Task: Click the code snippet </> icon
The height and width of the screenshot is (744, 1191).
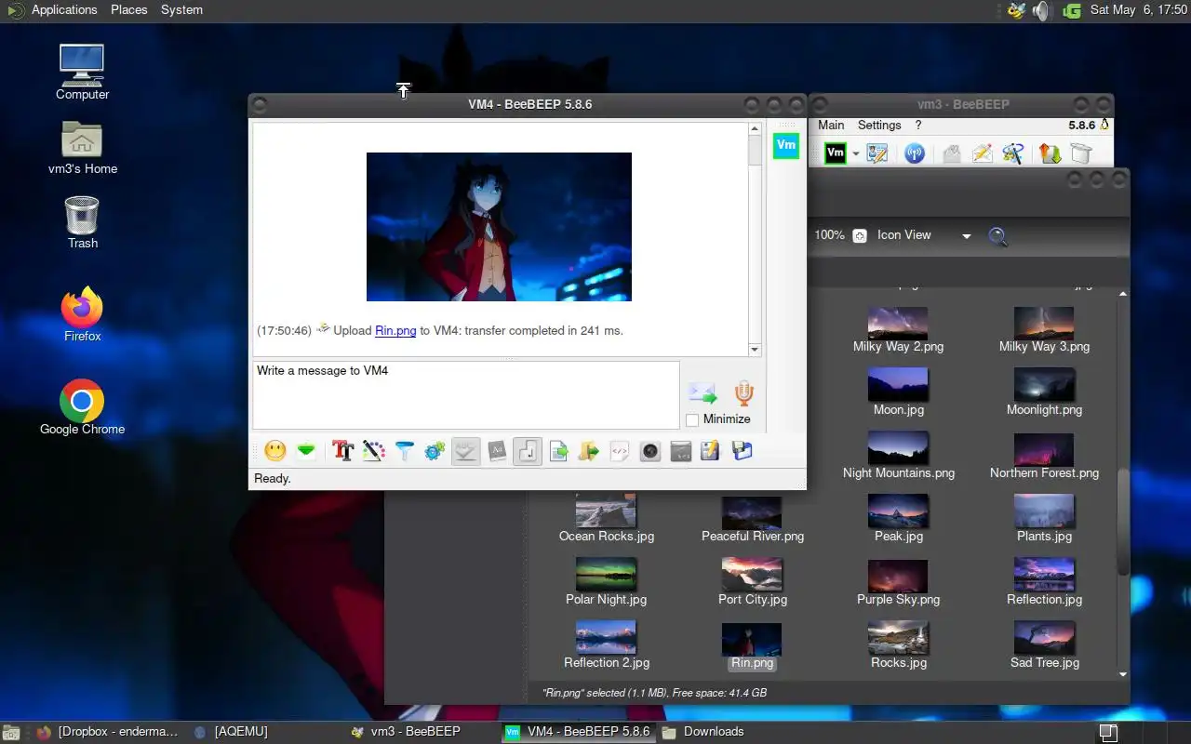Action: pos(619,451)
